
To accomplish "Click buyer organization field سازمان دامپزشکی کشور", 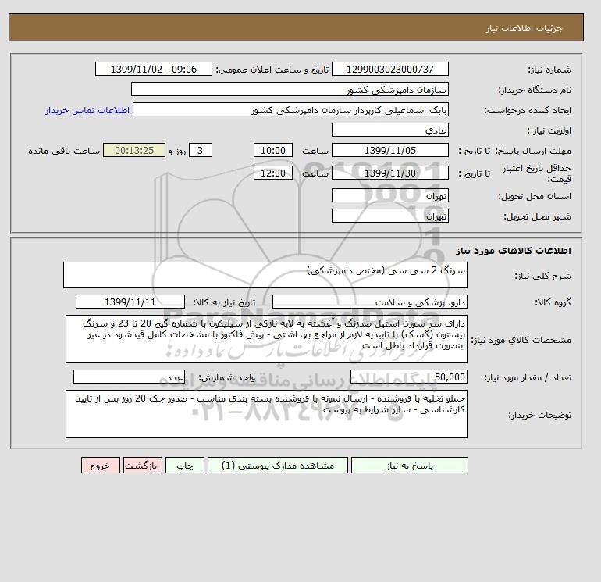I will (x=290, y=89).
